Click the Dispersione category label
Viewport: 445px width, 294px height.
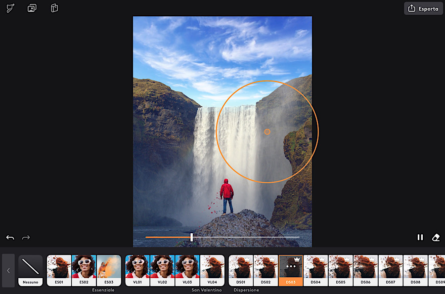tap(246, 290)
